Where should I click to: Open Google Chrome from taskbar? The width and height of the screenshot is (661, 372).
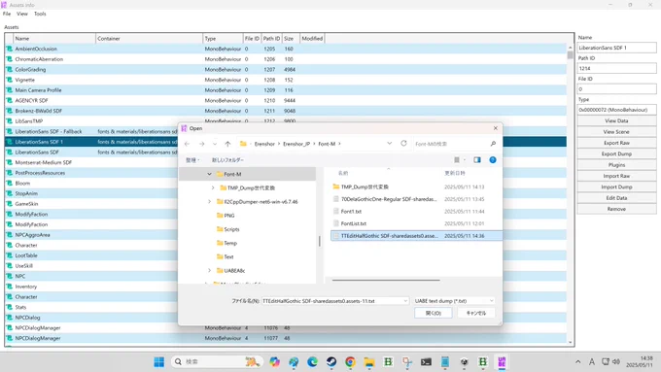(350, 362)
